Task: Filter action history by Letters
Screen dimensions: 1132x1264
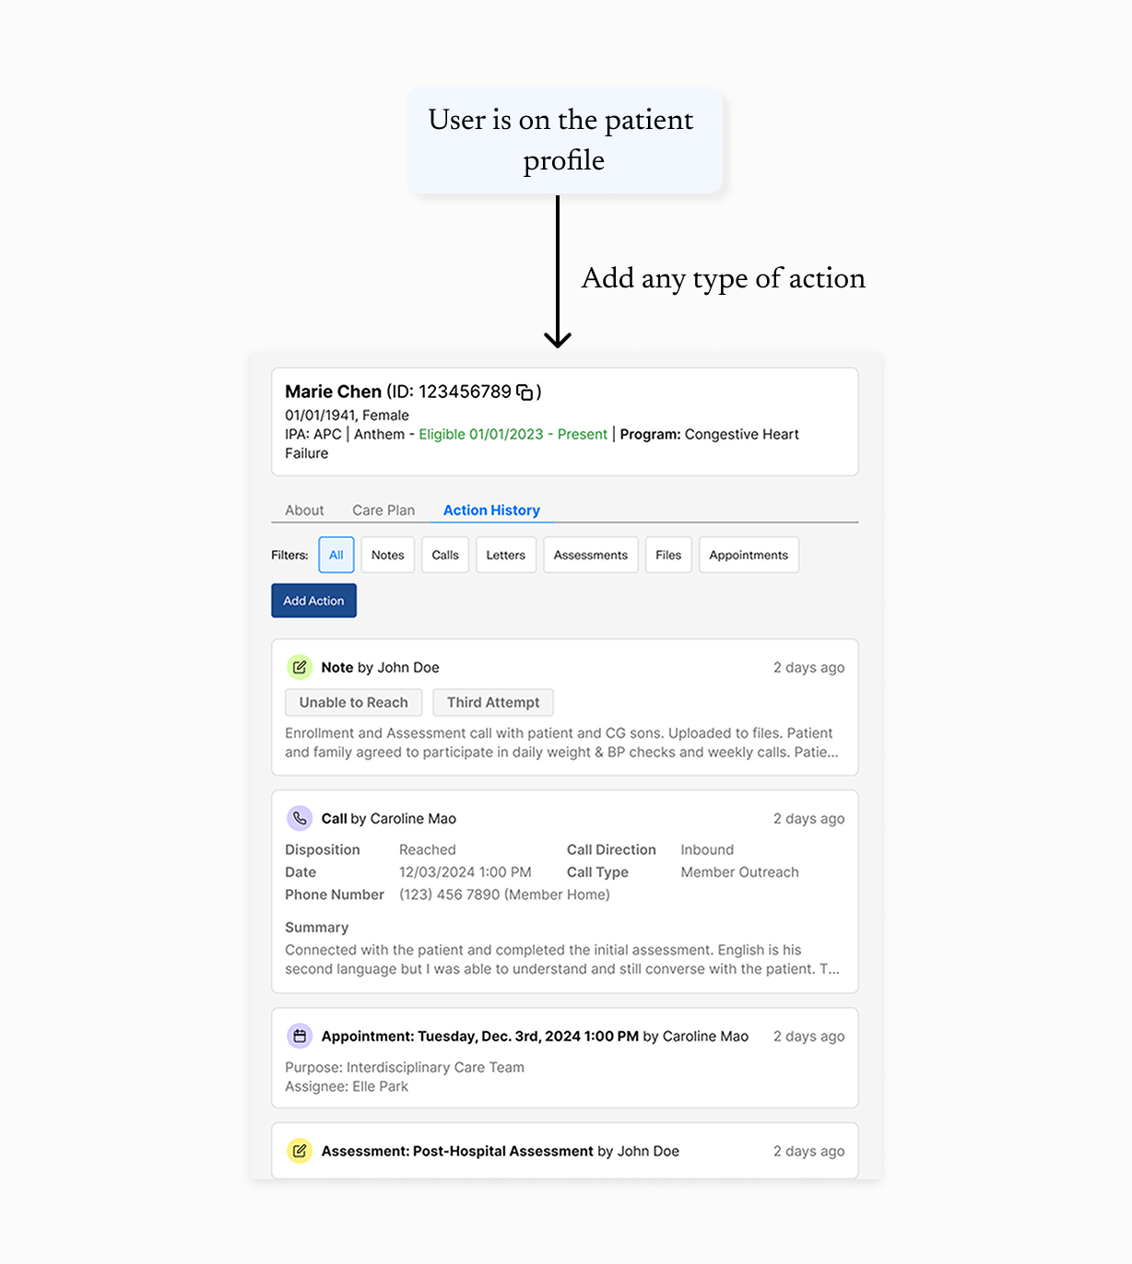Action: coord(506,555)
